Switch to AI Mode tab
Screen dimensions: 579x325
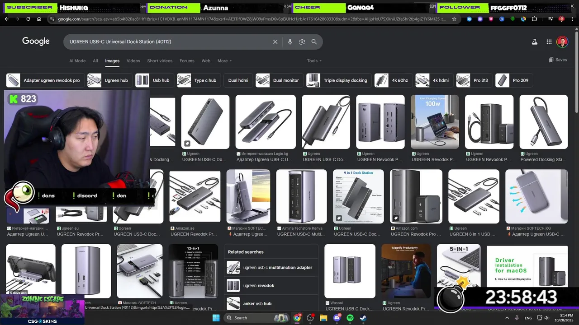pyautogui.click(x=77, y=61)
